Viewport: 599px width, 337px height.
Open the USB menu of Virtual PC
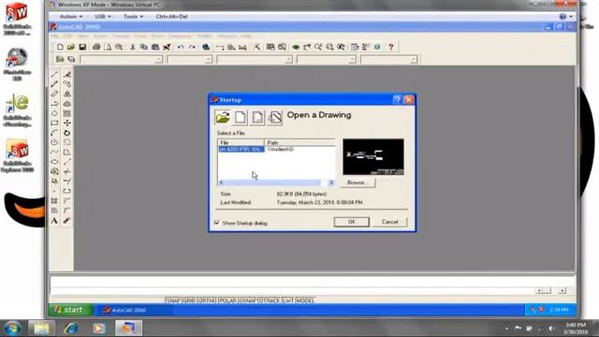(102, 17)
